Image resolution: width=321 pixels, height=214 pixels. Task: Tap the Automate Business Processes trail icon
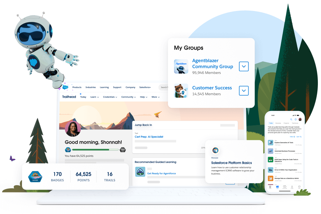click(x=271, y=151)
